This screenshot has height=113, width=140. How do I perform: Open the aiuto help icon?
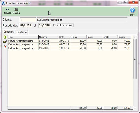point(132,10)
